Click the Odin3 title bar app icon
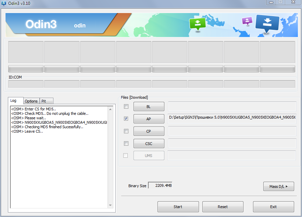The width and height of the screenshot is (302, 217). (4, 3)
